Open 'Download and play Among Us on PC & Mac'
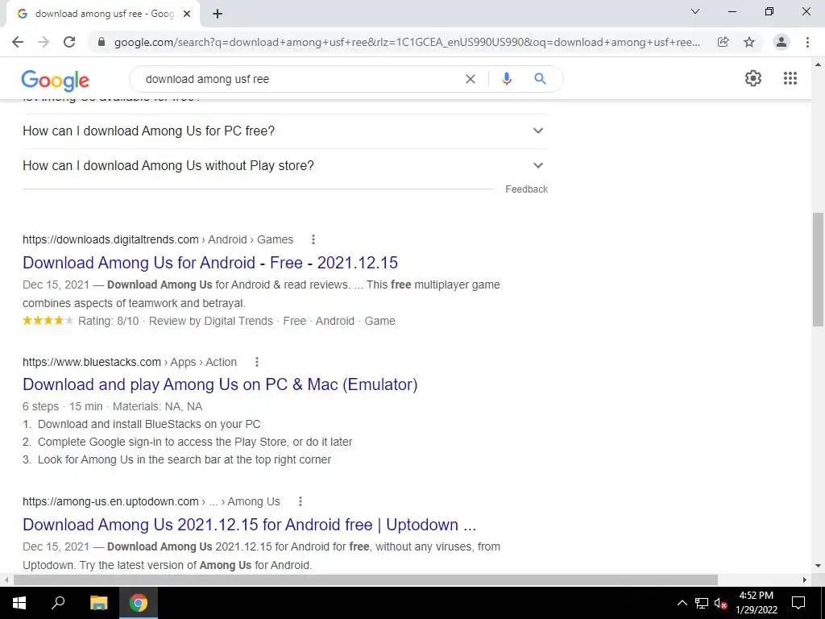This screenshot has height=619, width=825. (220, 384)
